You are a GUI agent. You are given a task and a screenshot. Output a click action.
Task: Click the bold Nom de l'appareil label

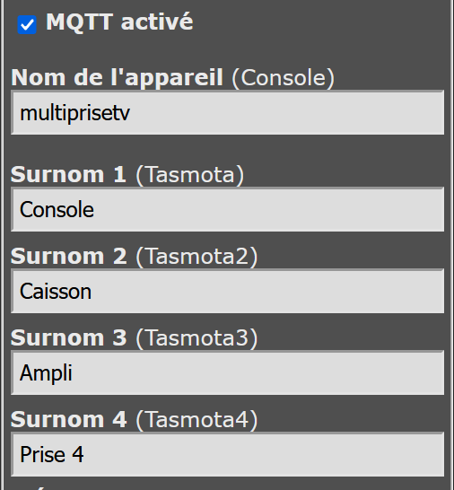[x=118, y=77]
